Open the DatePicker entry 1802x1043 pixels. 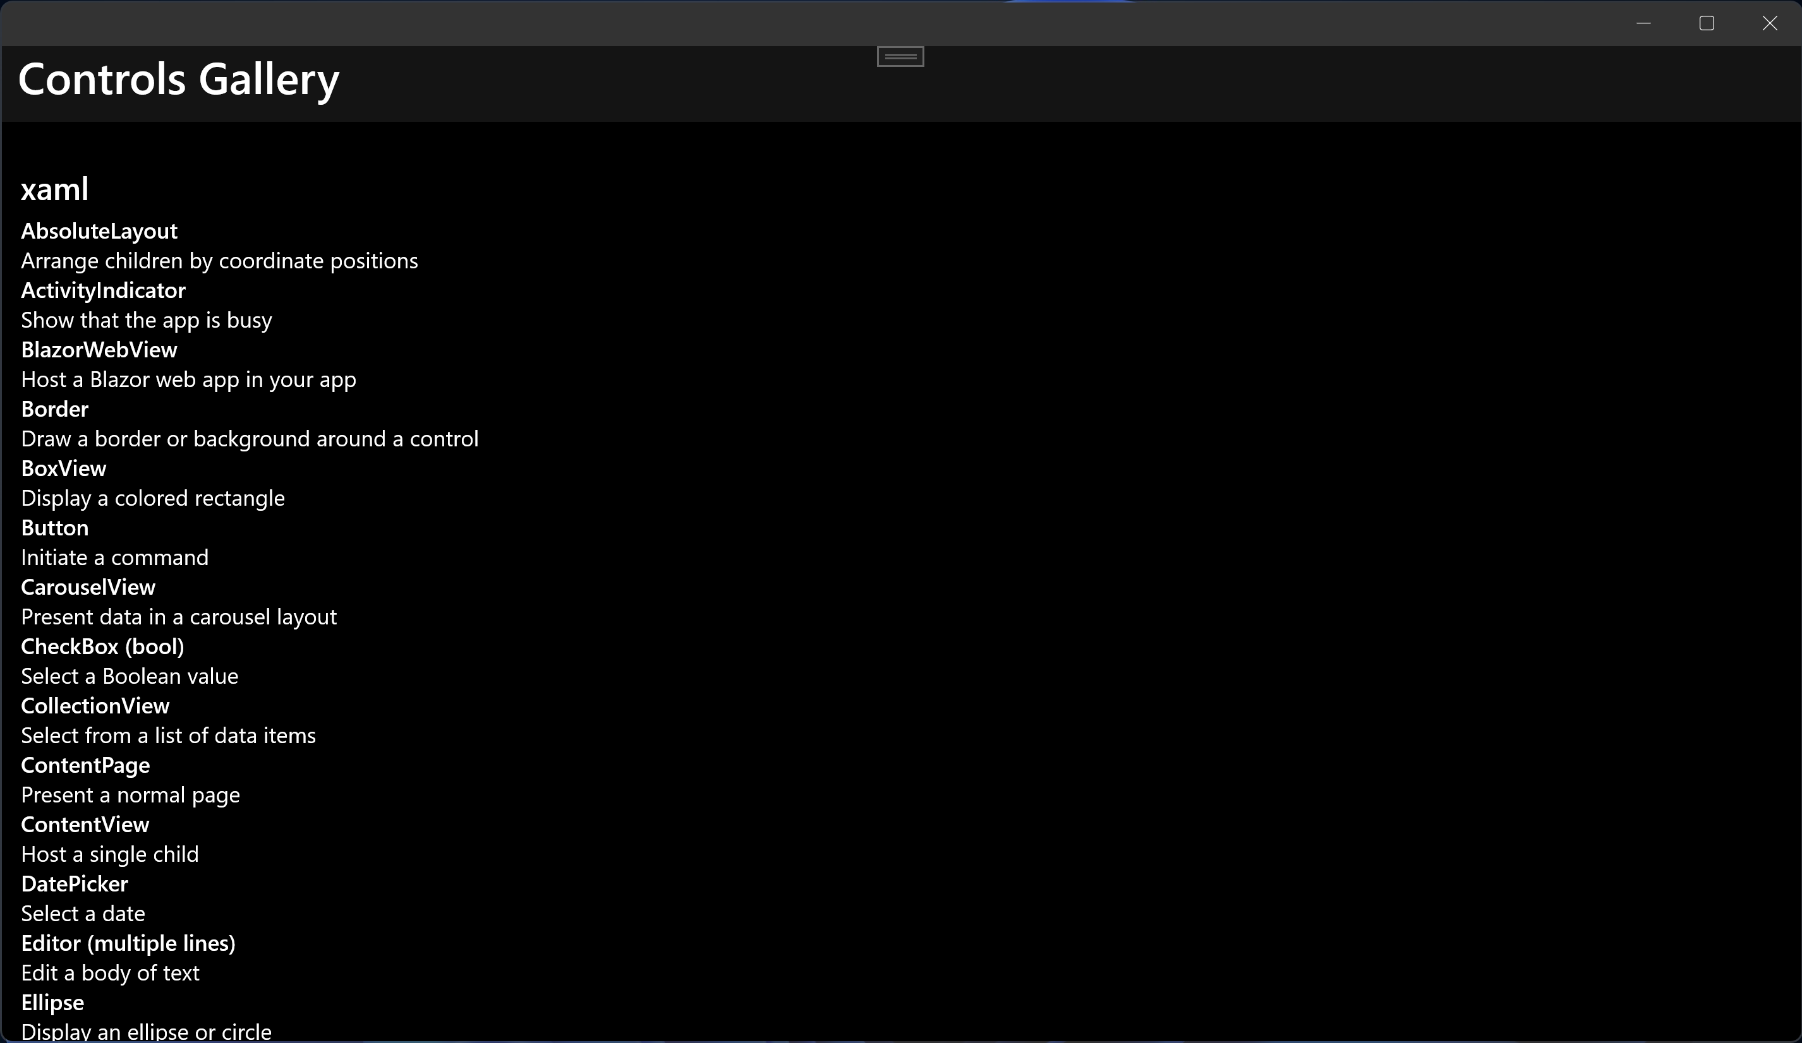[x=75, y=884]
